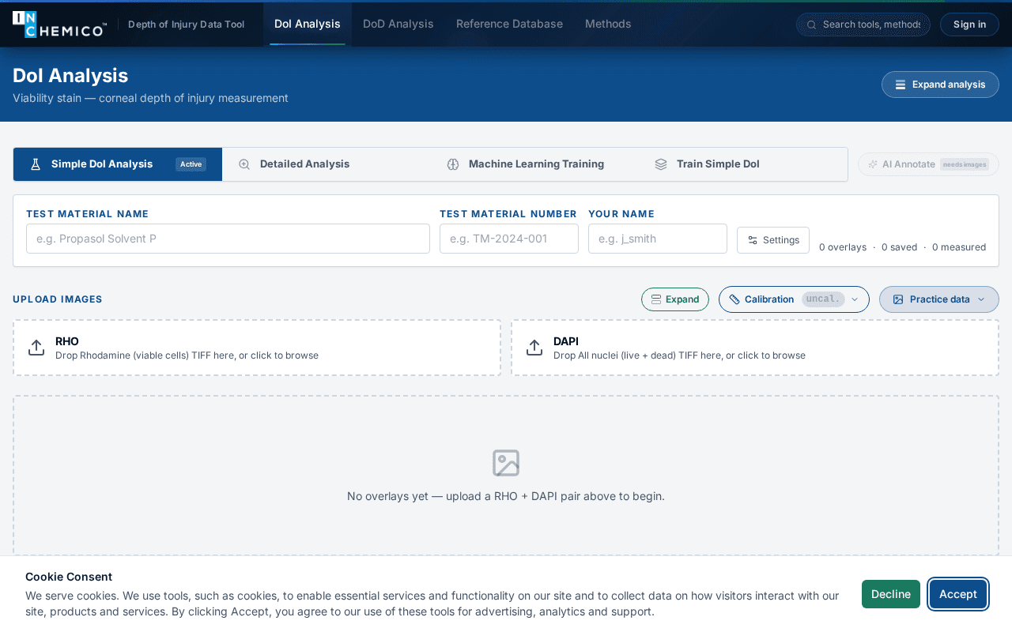Click the INCHEMICO logo
Screen dimensions: 1012x632
click(59, 24)
